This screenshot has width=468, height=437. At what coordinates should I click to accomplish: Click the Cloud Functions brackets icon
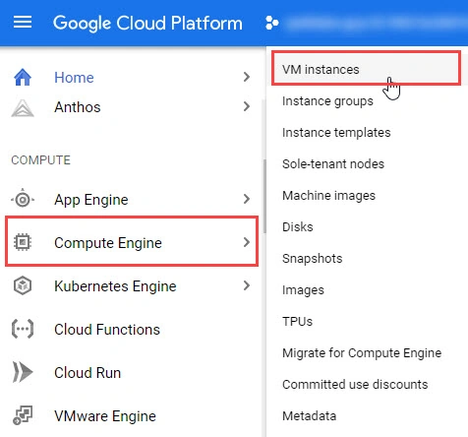23,329
